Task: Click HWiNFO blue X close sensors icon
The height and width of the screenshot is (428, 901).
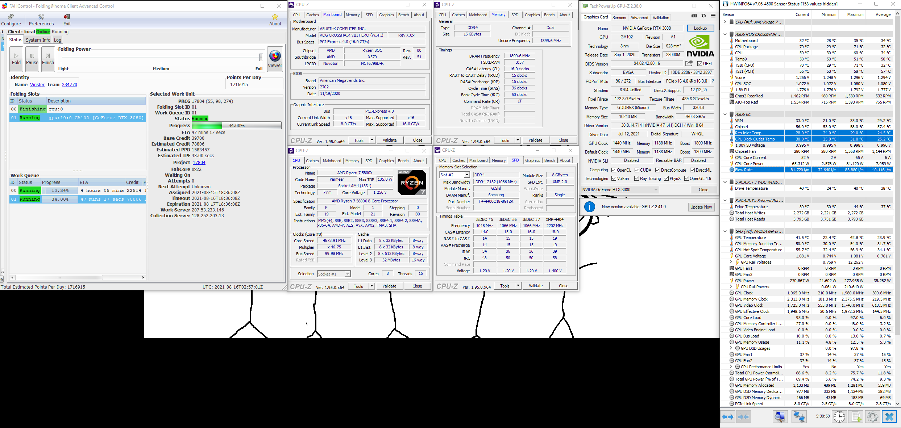Action: (x=889, y=417)
